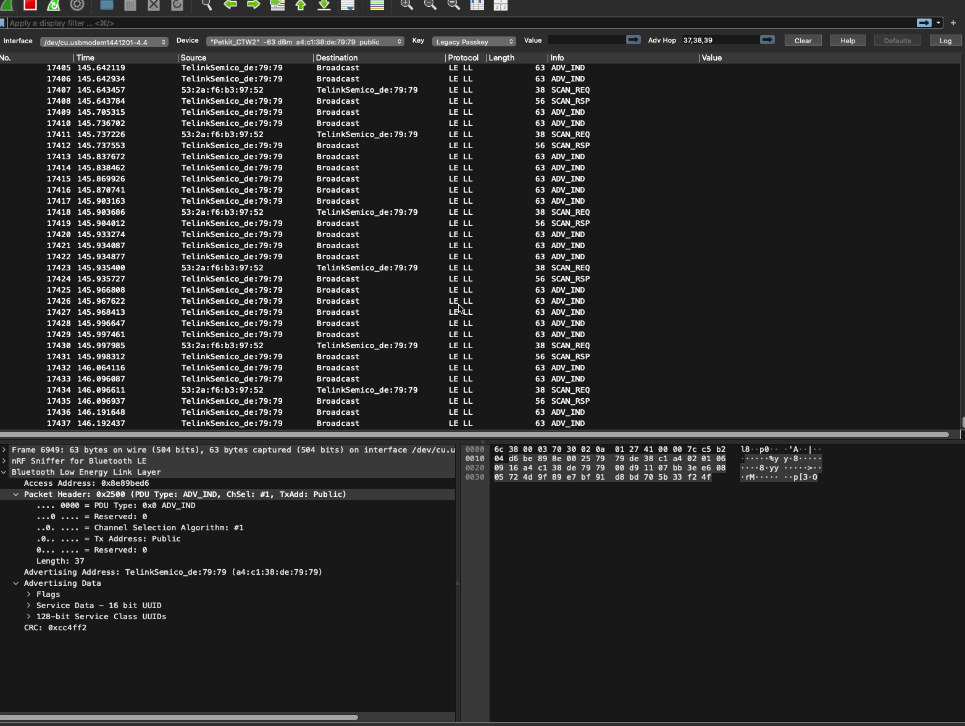
Task: Click the Log button
Action: (x=945, y=41)
